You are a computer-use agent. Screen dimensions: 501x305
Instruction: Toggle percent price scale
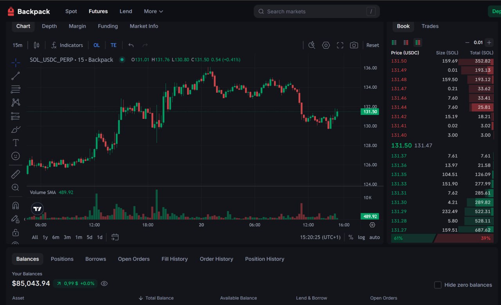coord(351,237)
